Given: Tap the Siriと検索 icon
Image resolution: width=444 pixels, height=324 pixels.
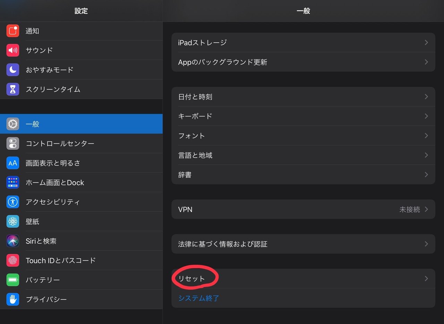Looking at the screenshot, I should pyautogui.click(x=13, y=241).
